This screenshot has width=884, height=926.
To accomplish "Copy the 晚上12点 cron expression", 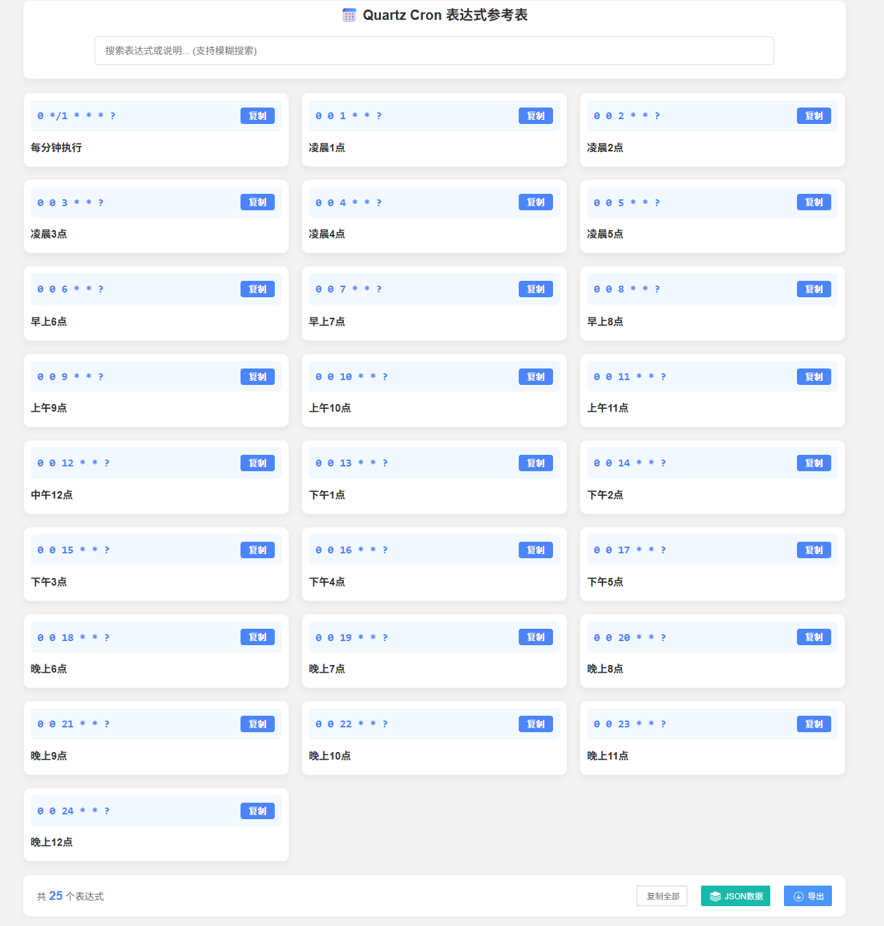I will tap(258, 811).
